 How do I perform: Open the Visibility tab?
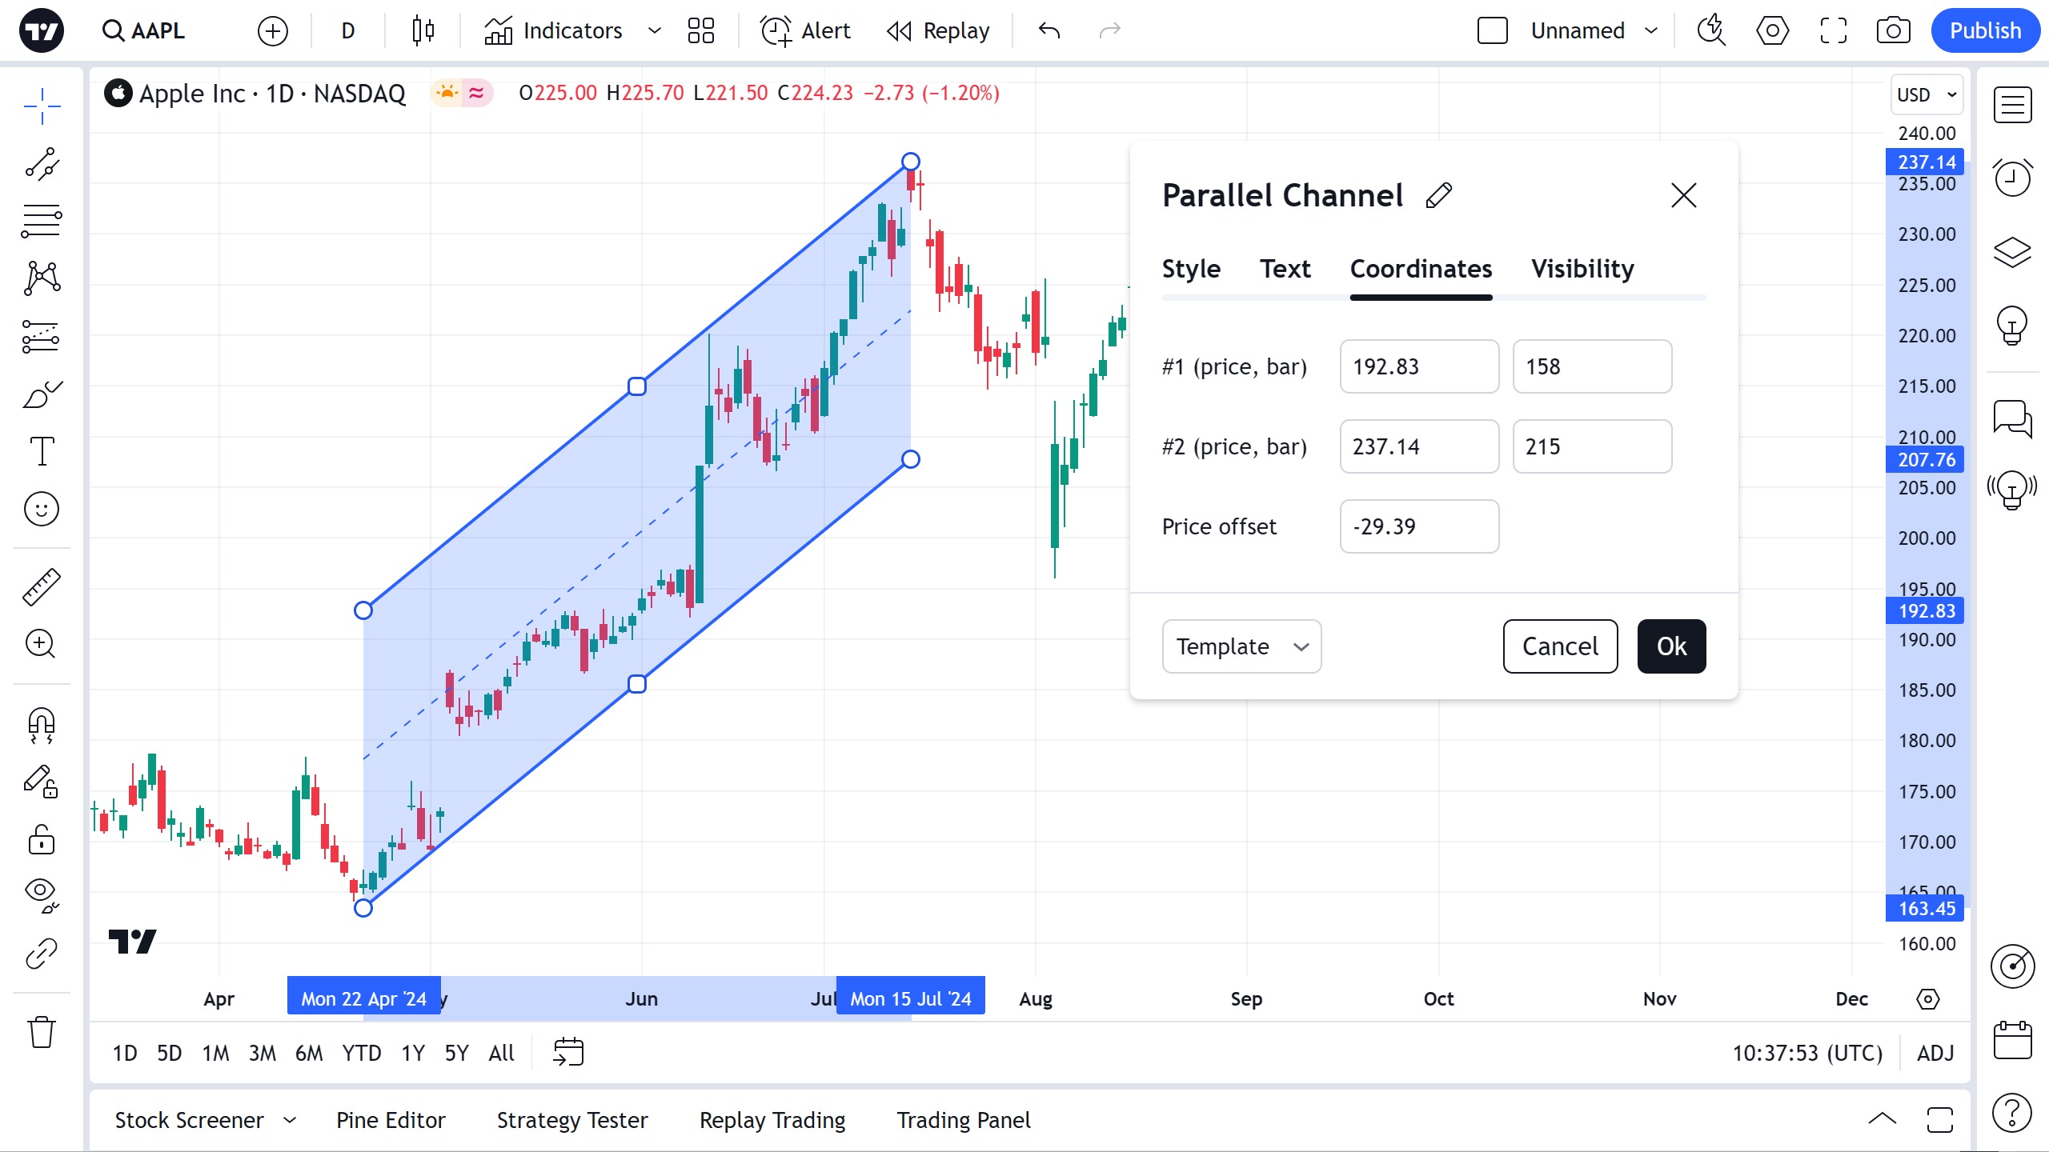click(1582, 269)
